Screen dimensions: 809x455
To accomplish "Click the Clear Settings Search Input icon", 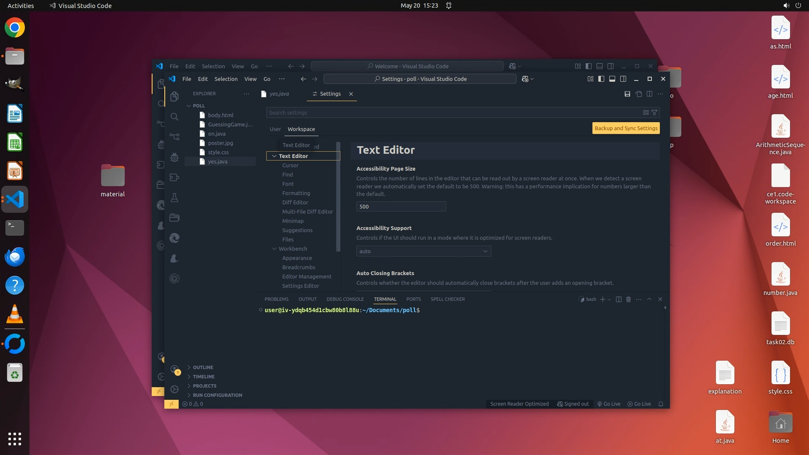I will (x=646, y=112).
